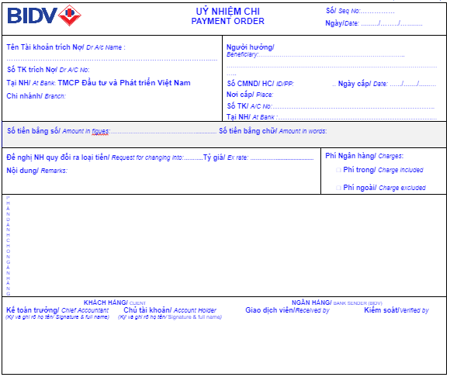The height and width of the screenshot is (377, 450).
Task: Click the beneficiary Số TK/A/C No field
Action: pyautogui.click(x=353, y=106)
